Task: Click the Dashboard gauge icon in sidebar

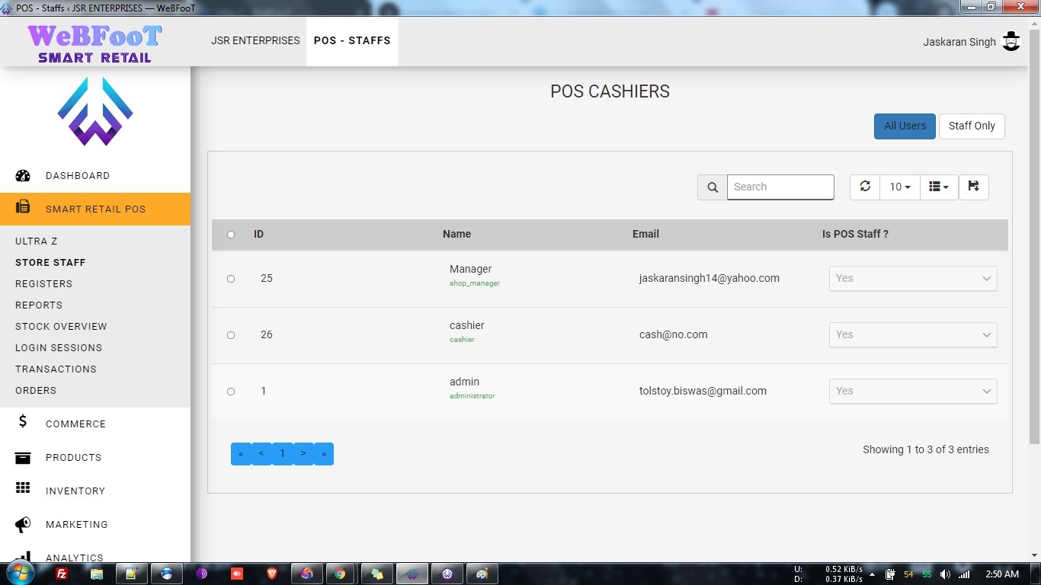Action: (x=23, y=175)
